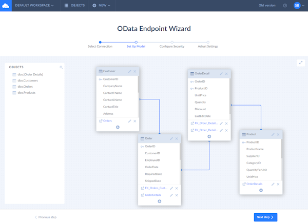The height and width of the screenshot is (224, 308).
Task: Go back with Previous step link
Action: tap(46, 217)
